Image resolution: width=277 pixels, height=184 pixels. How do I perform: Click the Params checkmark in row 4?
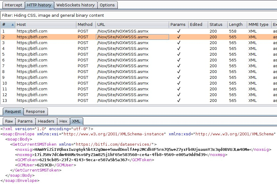(179, 49)
